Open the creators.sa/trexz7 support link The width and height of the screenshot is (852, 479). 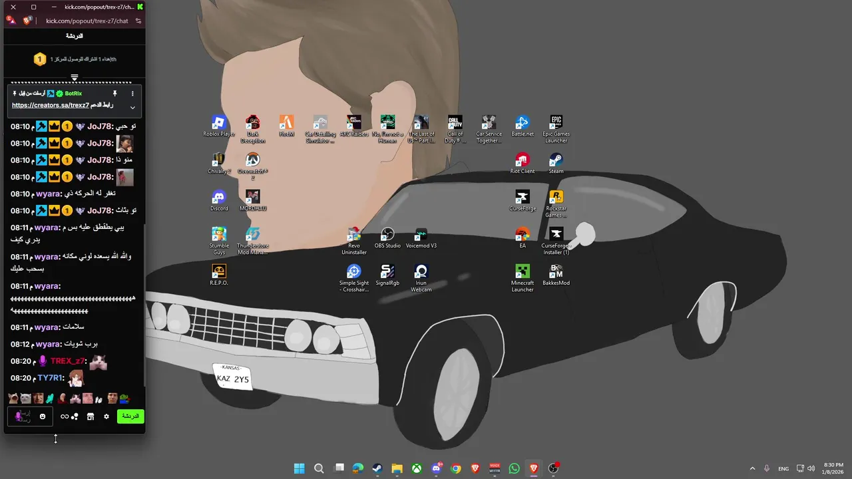pyautogui.click(x=50, y=105)
